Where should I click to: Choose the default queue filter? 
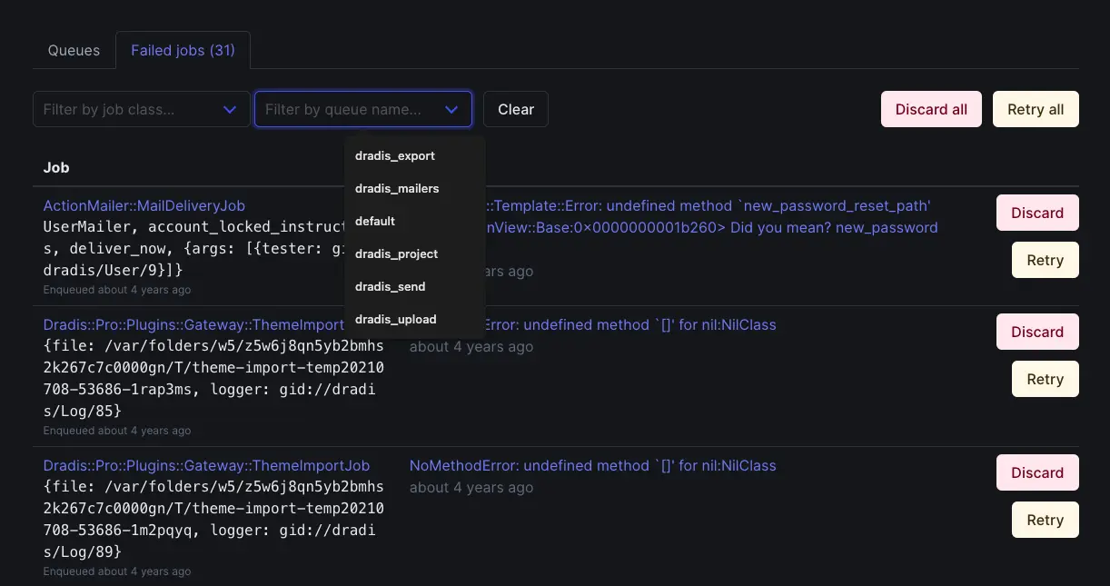[x=375, y=221]
